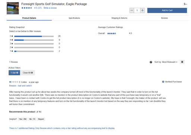Open the golf simulator product thumbnail
191x135 pixels.
(x=13, y=8)
